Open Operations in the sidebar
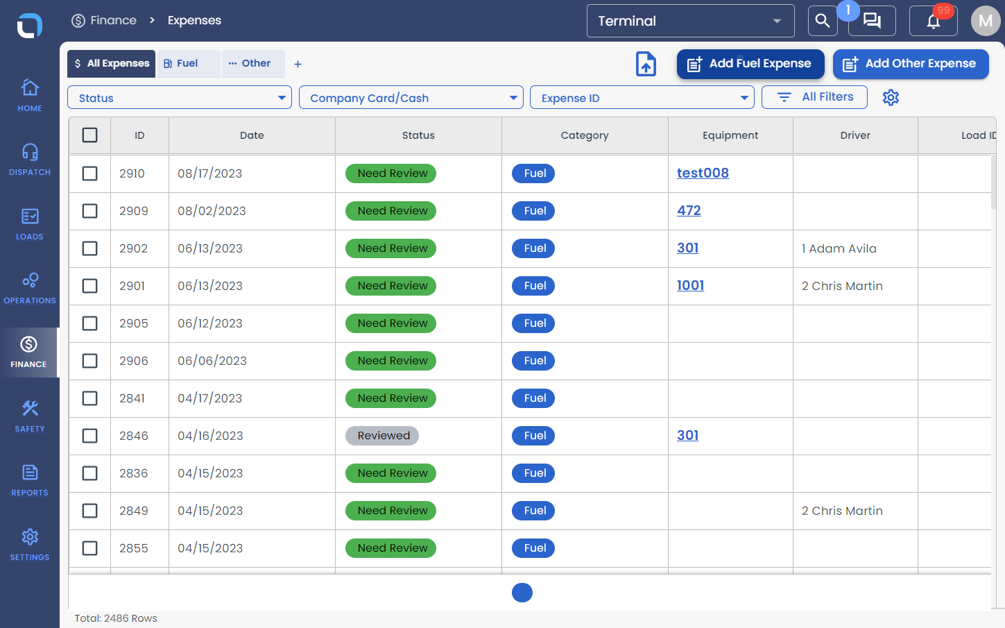Screen dimensions: 1005x628 click(30, 288)
